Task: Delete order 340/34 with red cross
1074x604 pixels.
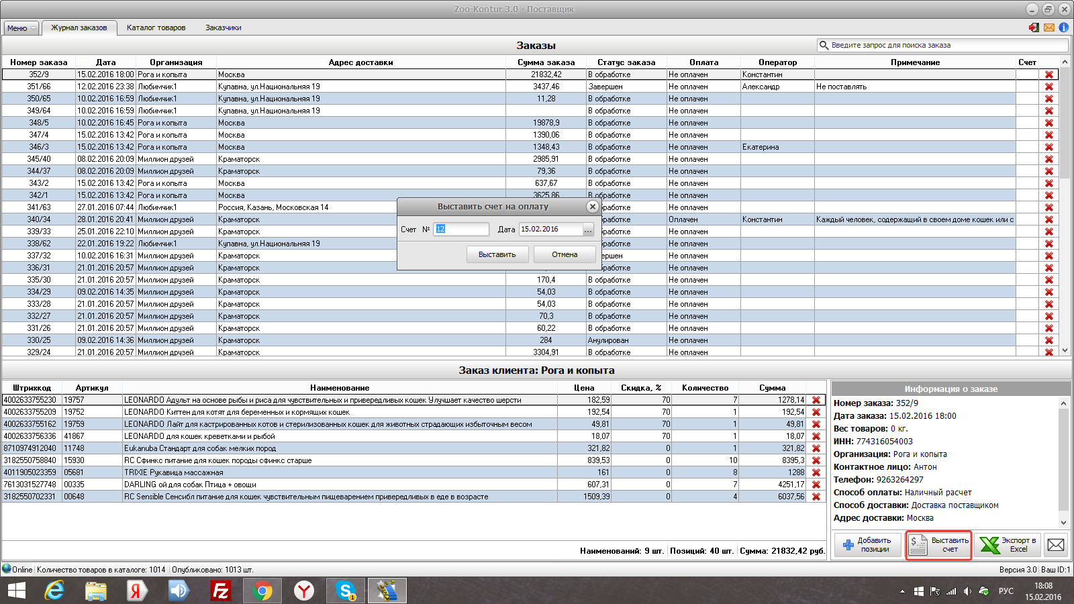Action: 1049,219
